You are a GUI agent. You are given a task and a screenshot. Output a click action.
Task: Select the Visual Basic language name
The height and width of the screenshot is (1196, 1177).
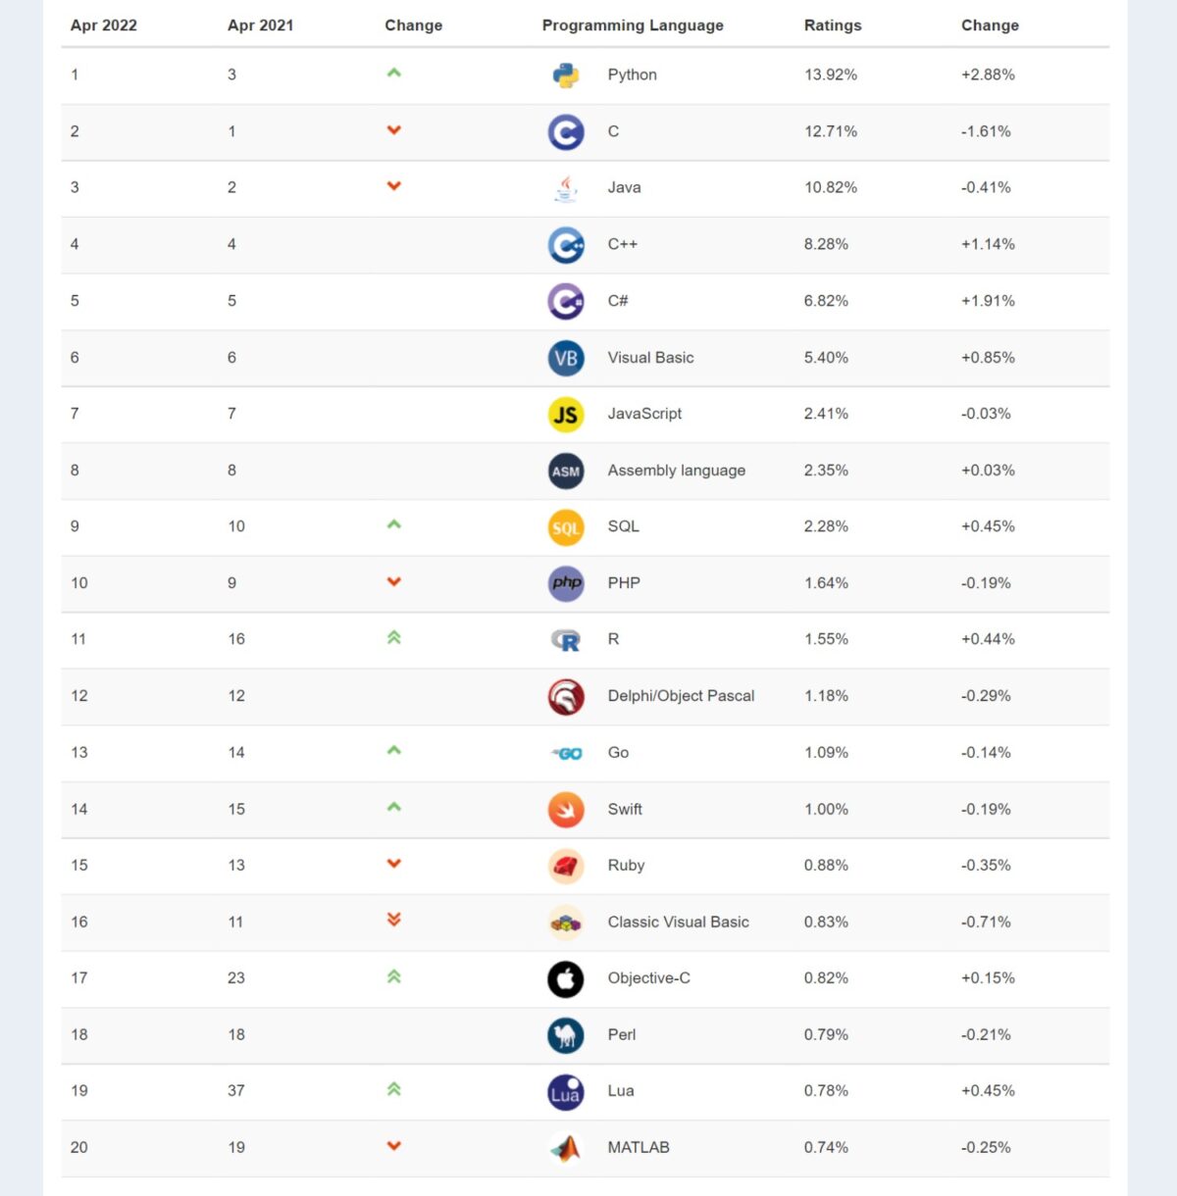651,358
